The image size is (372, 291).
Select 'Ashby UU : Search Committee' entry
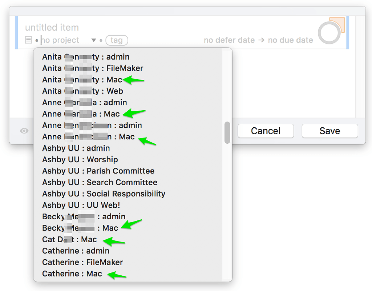pyautogui.click(x=100, y=182)
